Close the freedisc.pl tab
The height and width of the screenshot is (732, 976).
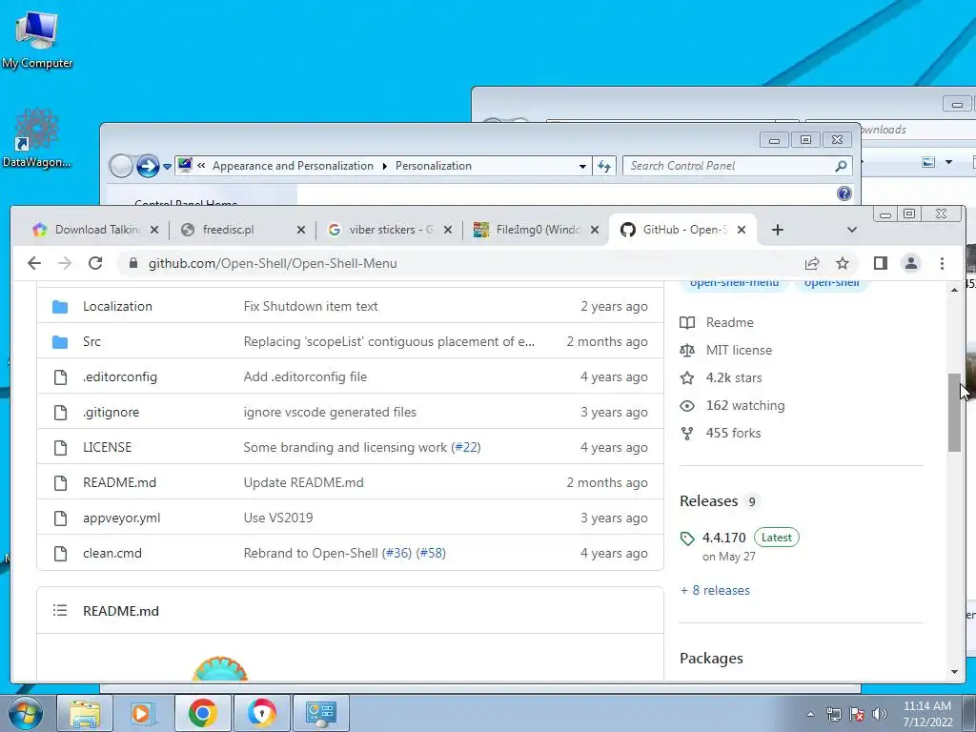[300, 230]
